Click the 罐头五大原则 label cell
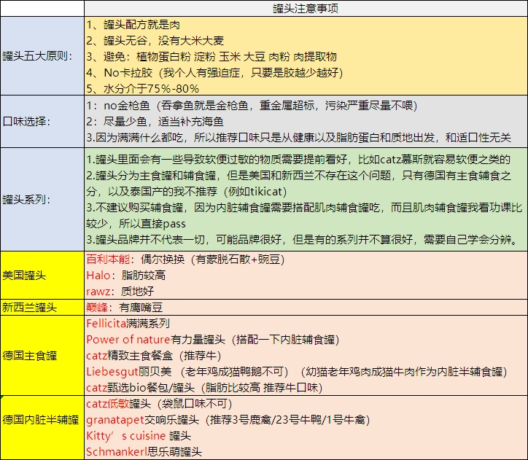Screen dimensions: 528x460 (x=42, y=56)
